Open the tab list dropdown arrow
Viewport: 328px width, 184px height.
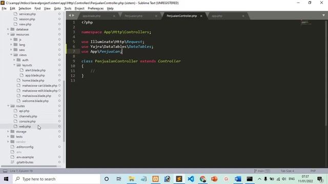click(323, 15)
